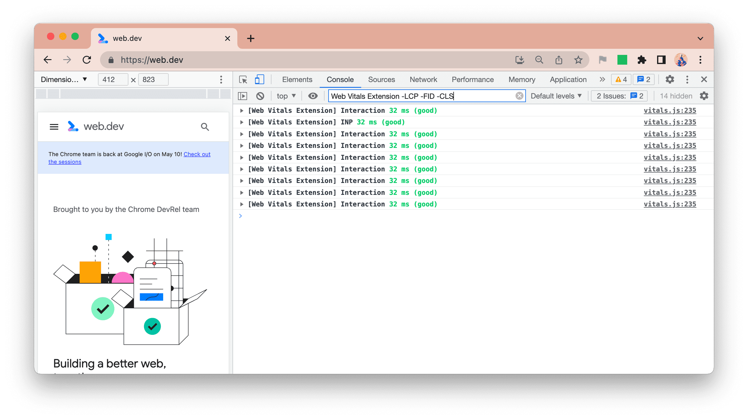Click the macOS Chrome puzzle piece extensions icon

642,59
